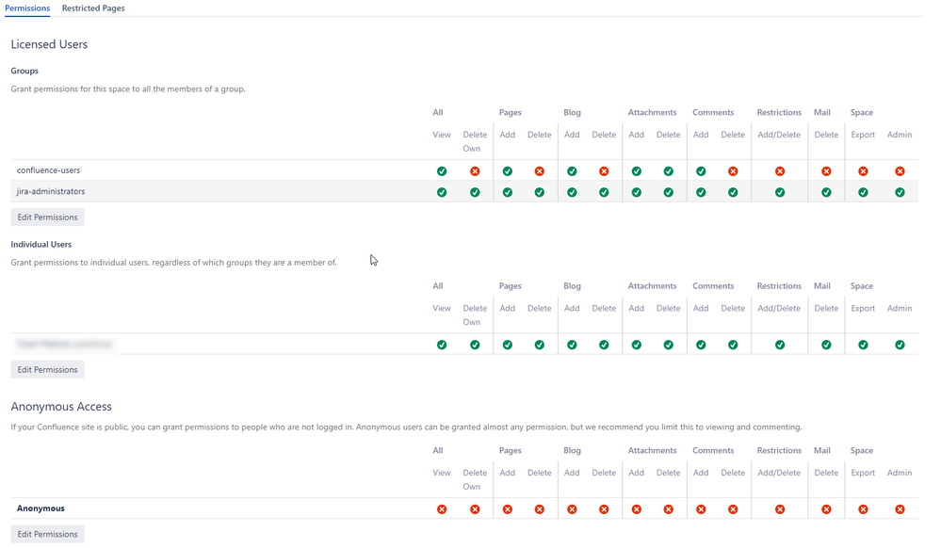Edit Permissions for Individual Users section

pos(47,370)
